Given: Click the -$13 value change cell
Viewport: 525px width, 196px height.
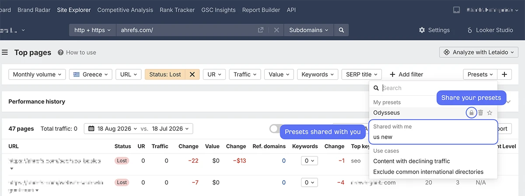Looking at the screenshot, I should point(238,161).
